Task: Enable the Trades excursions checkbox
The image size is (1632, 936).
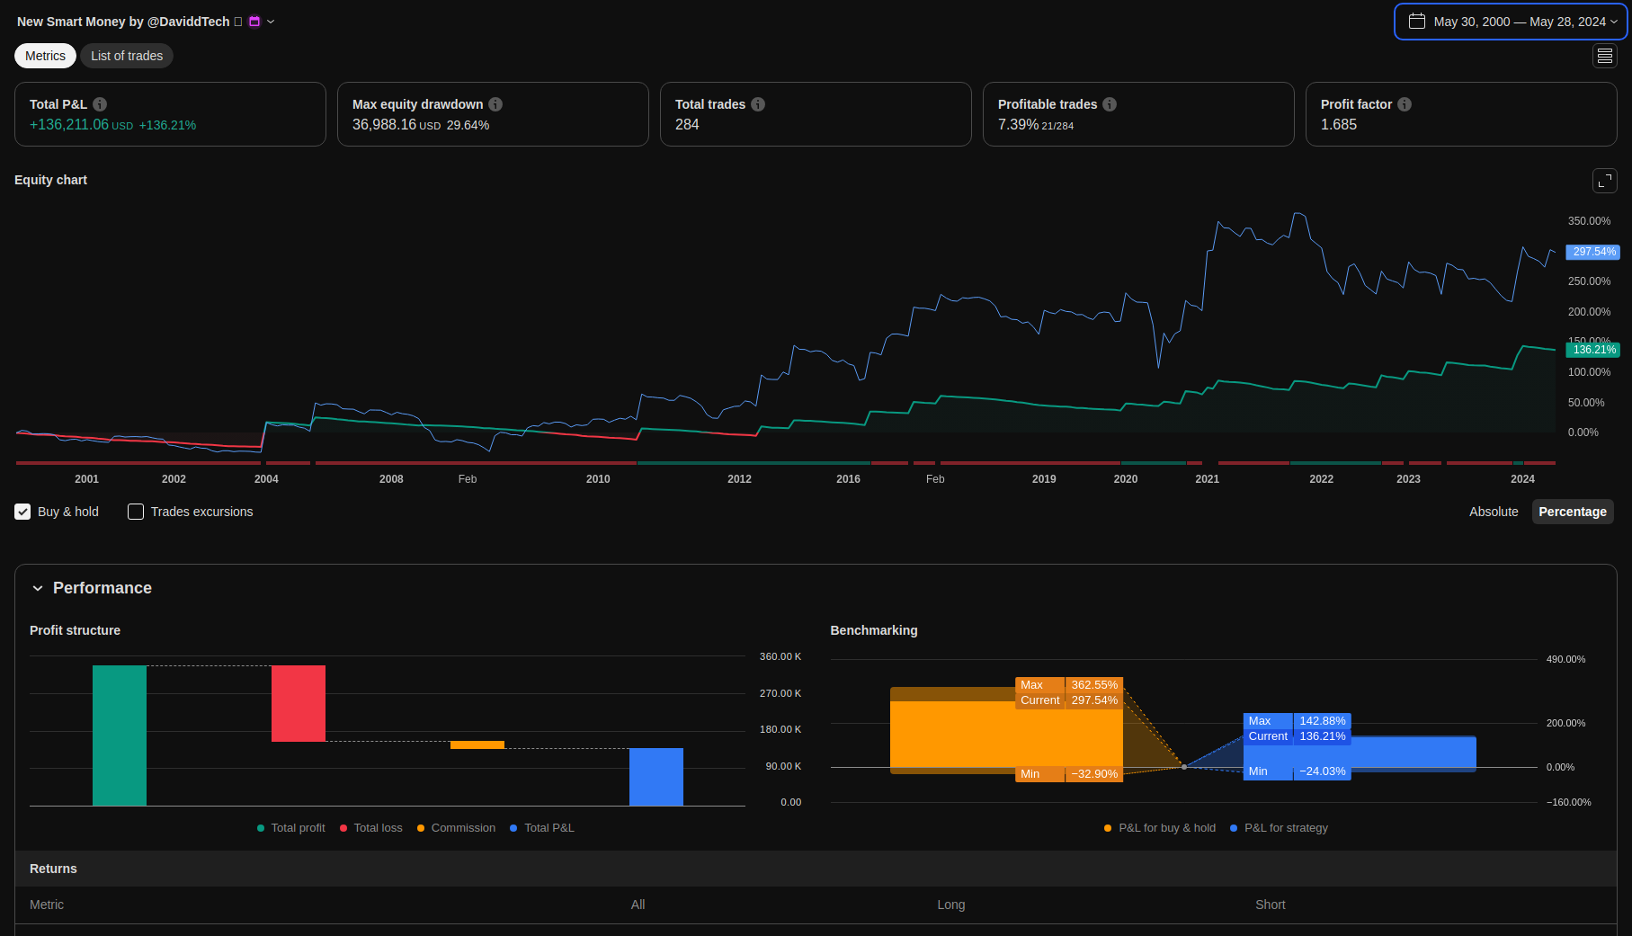Action: 136,512
